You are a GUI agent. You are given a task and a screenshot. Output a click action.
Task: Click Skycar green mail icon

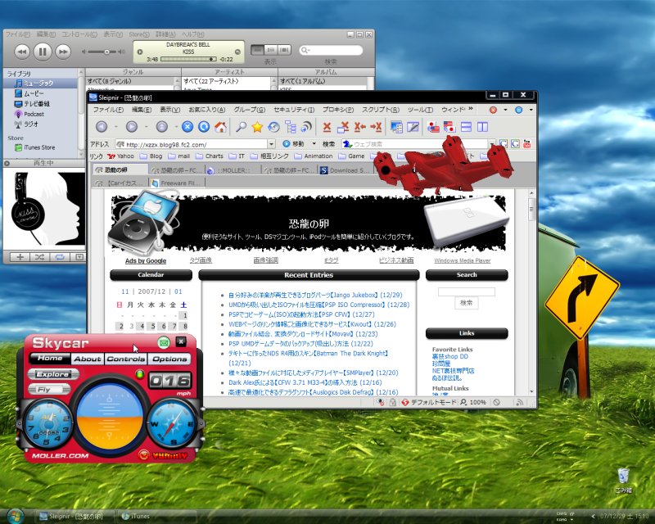(164, 343)
